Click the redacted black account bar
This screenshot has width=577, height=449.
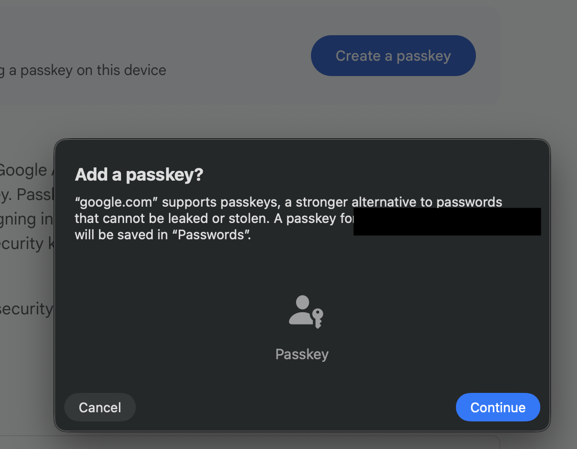tap(447, 221)
